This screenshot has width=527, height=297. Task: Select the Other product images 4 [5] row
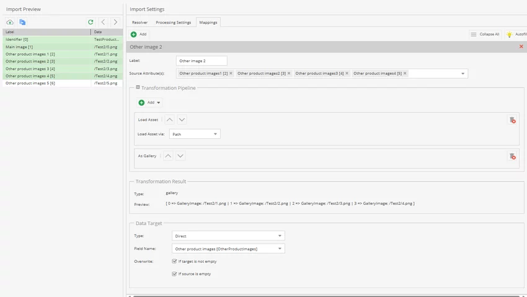pyautogui.click(x=63, y=76)
